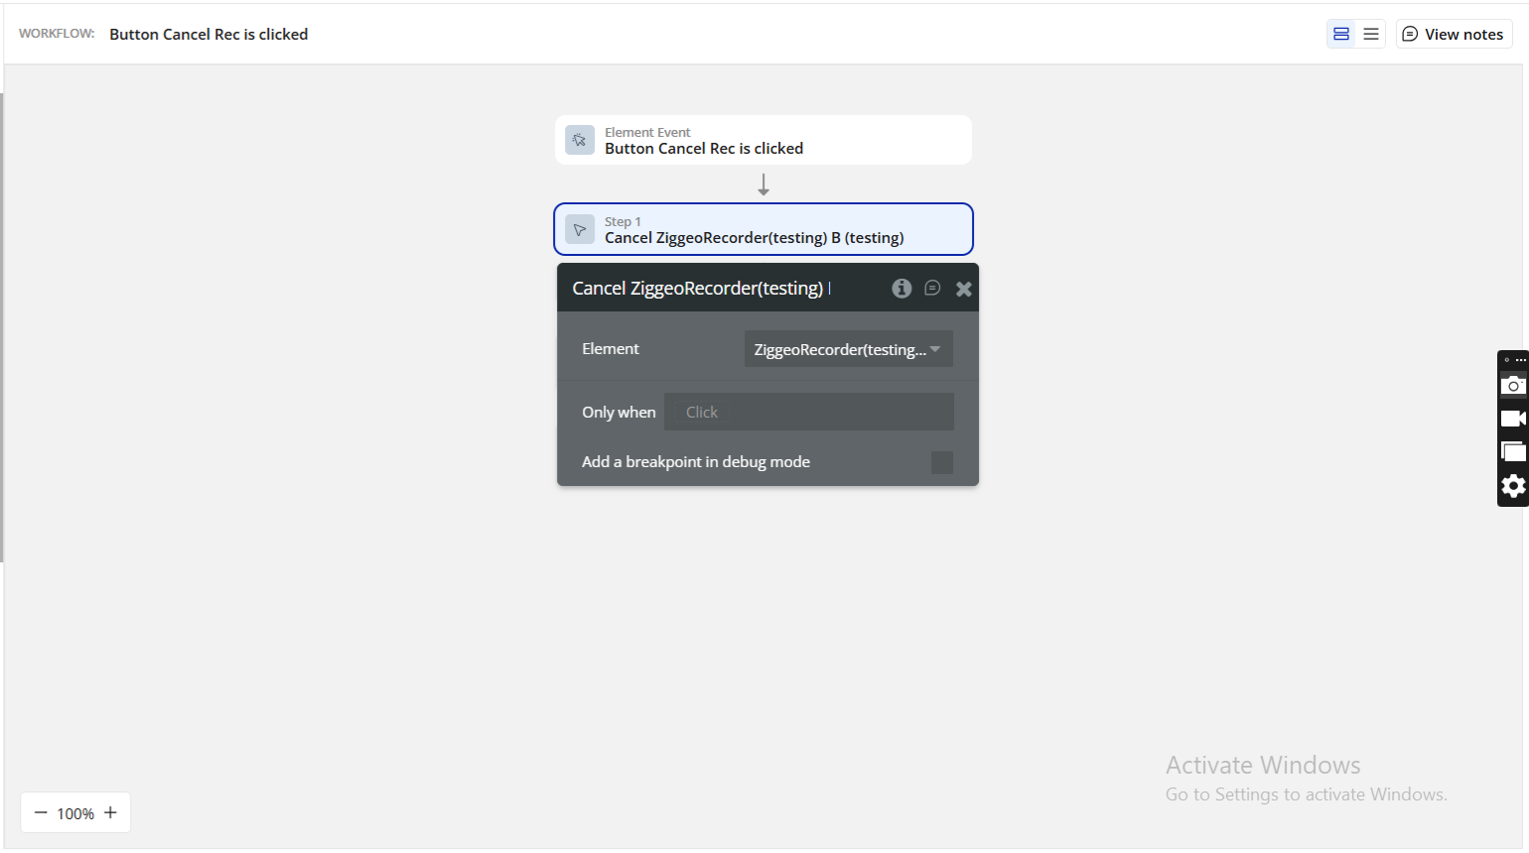Click the 'Add a breakpoint in debug mode' label
Screen dimensions: 1529x853
pyautogui.click(x=696, y=462)
